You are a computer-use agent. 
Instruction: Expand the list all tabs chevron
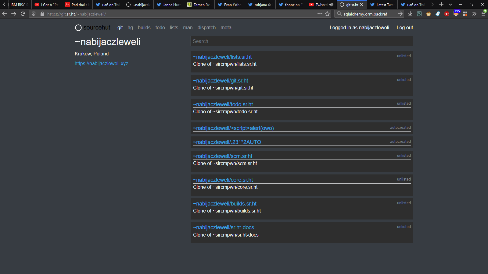(x=450, y=5)
